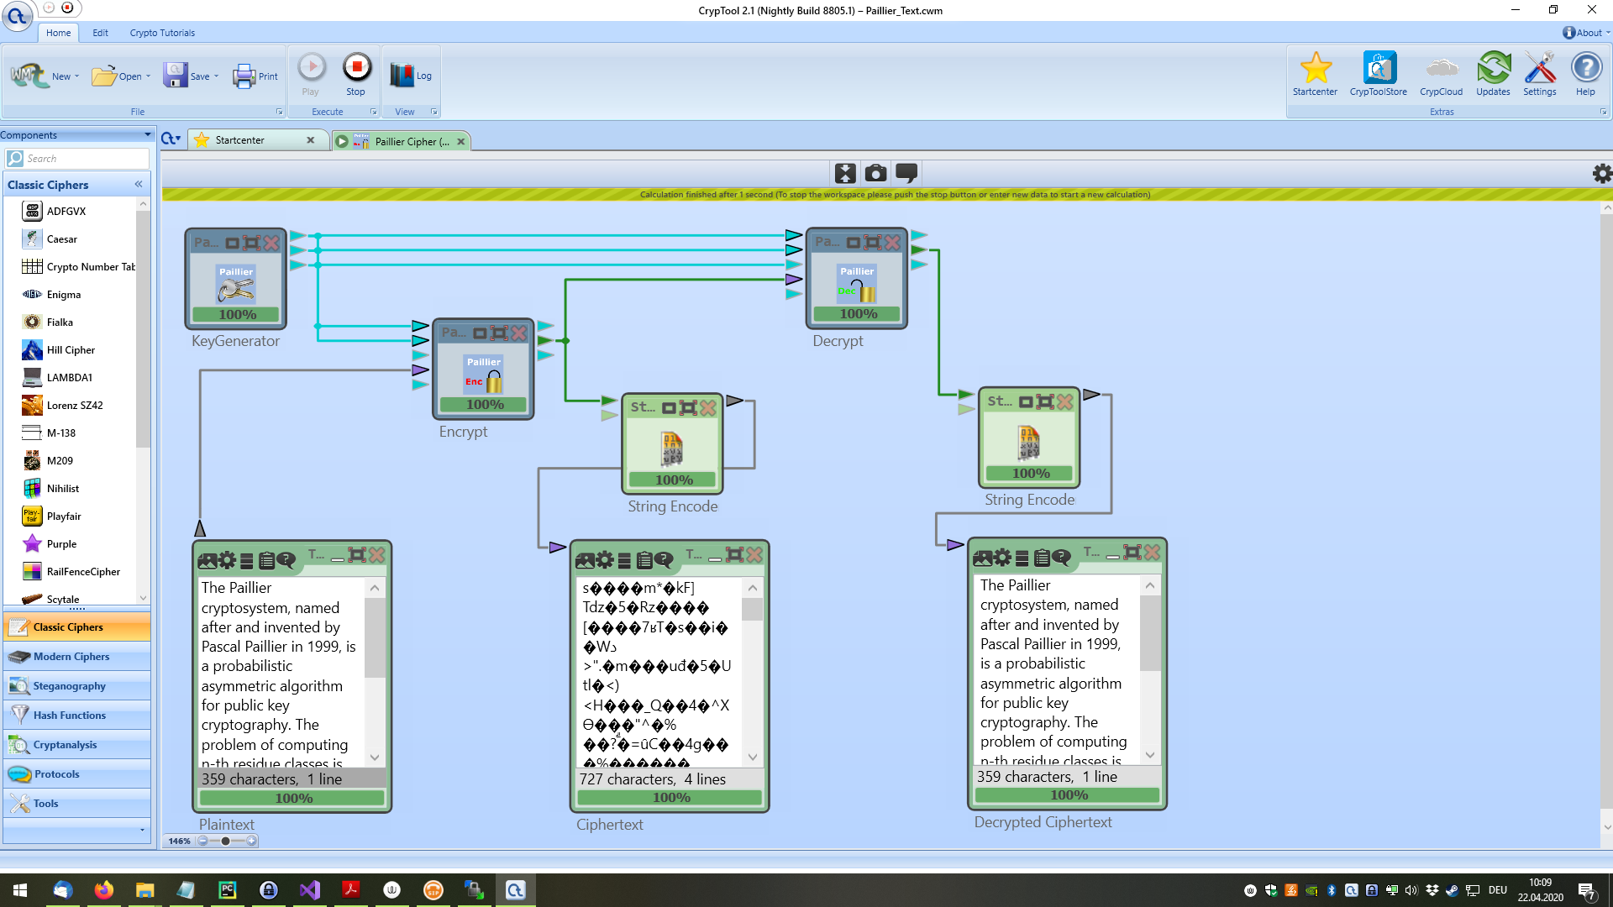This screenshot has height=907, width=1613.
Task: Open data view icon of Decrypted Ciphertext component
Action: tap(1022, 557)
